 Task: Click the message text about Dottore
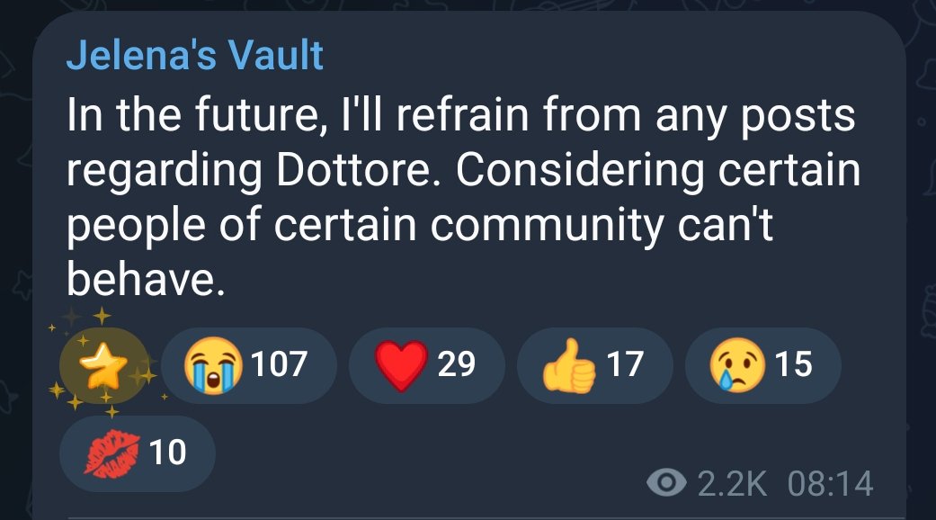point(463,197)
